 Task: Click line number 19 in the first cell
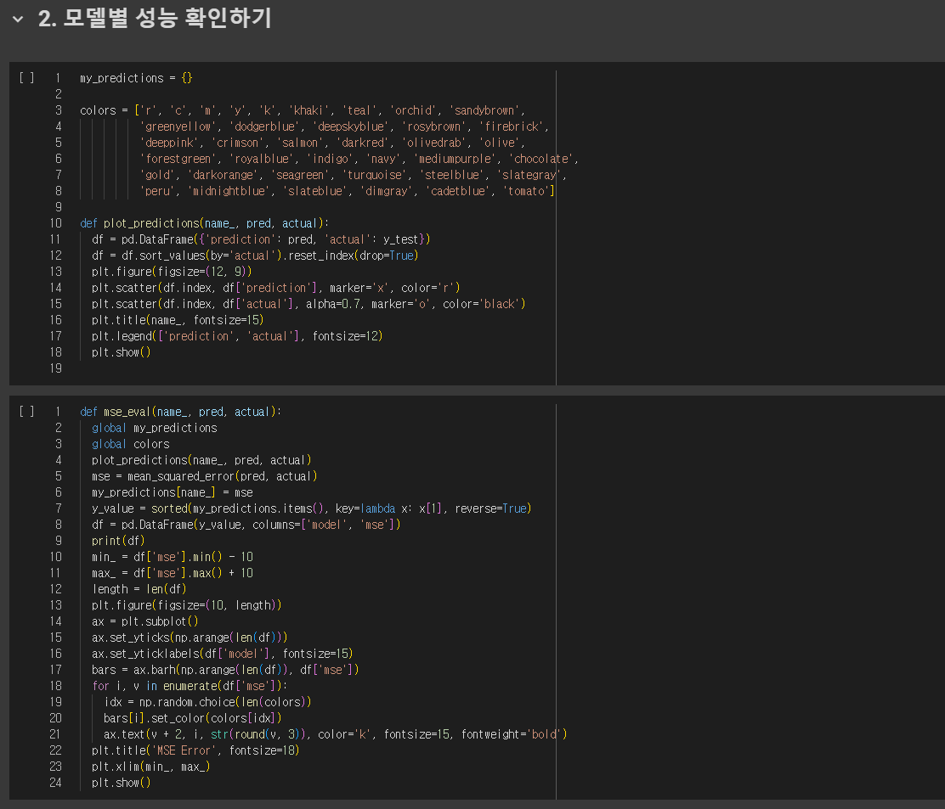pos(55,368)
